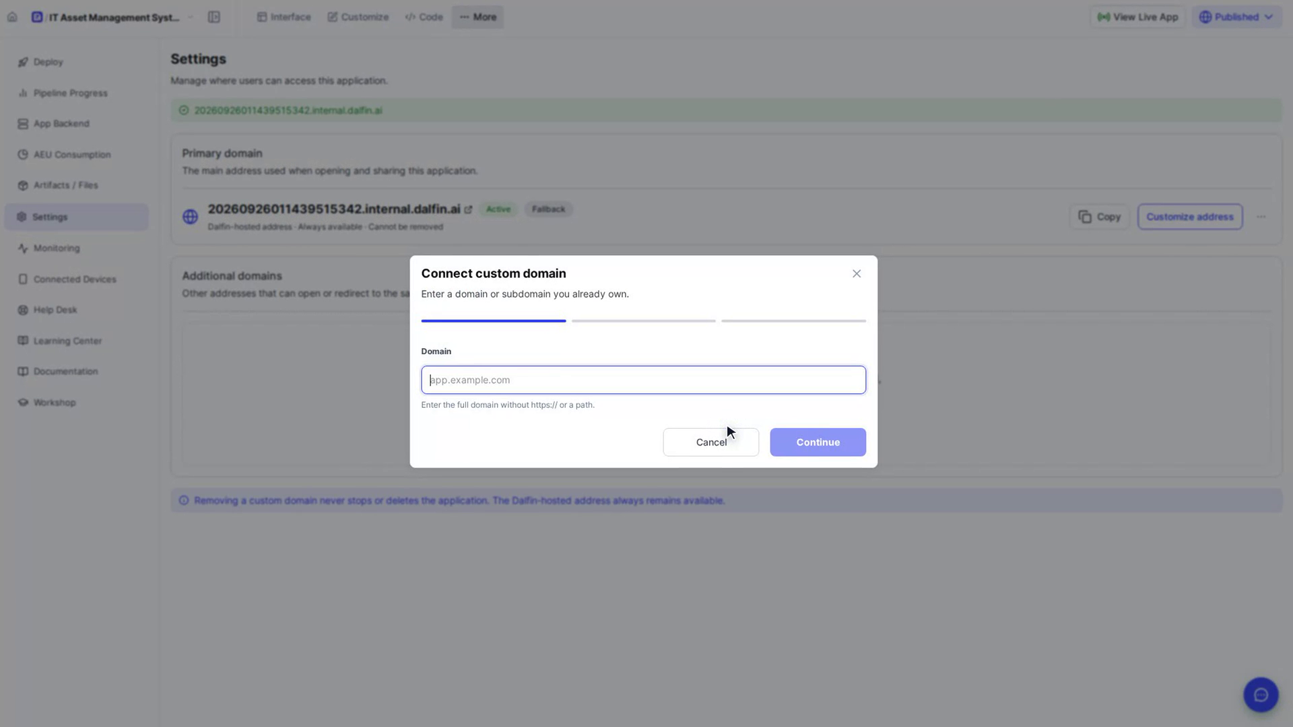
Task: Open external link icon beside primary domain
Action: (469, 209)
